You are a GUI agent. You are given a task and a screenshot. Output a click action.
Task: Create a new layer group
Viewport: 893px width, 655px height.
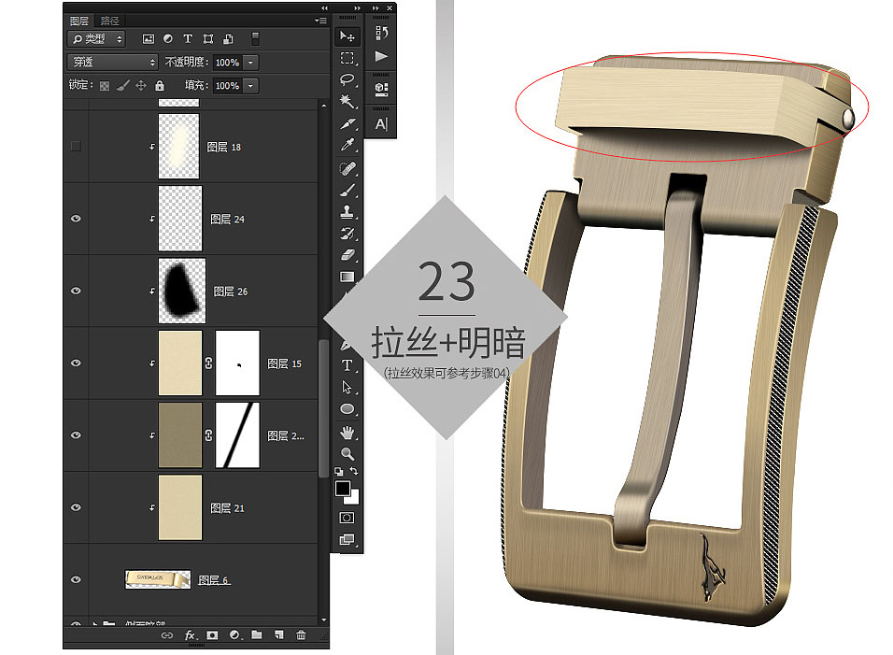tap(257, 635)
